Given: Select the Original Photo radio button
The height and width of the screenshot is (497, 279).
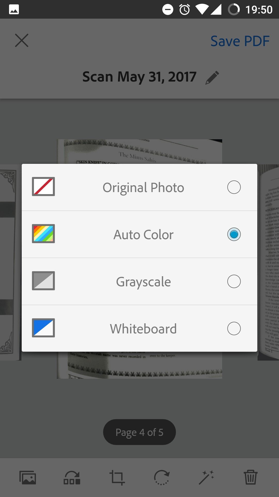Looking at the screenshot, I should click(x=234, y=187).
